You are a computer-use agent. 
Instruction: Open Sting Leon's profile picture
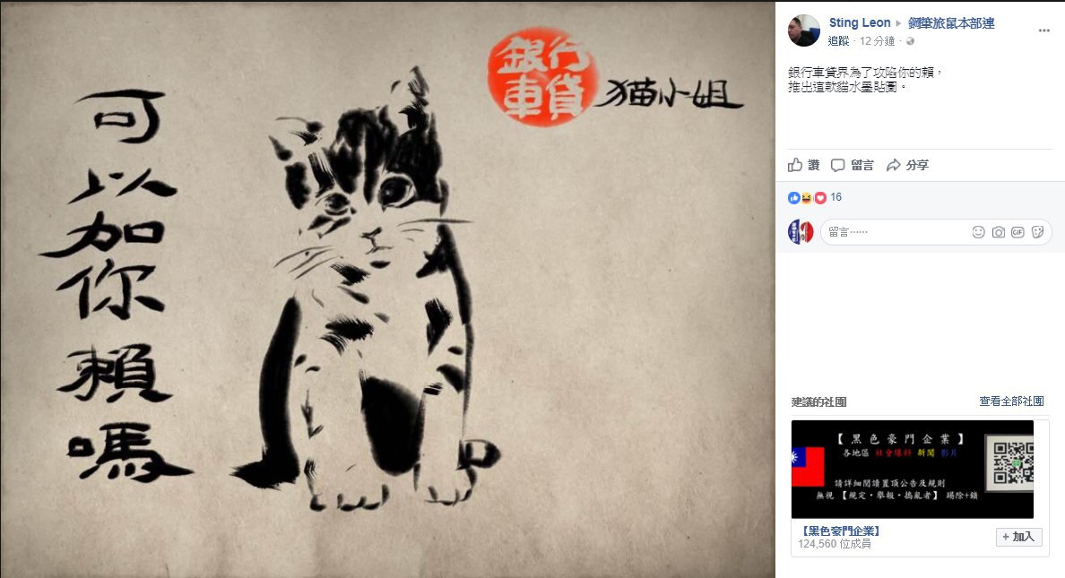point(804,30)
